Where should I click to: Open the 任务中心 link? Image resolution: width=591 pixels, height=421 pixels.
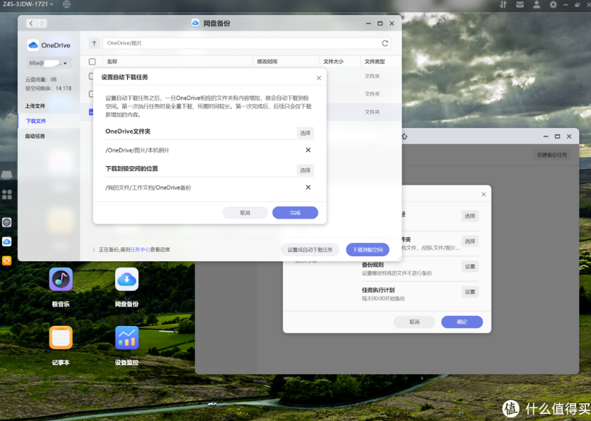pos(140,250)
